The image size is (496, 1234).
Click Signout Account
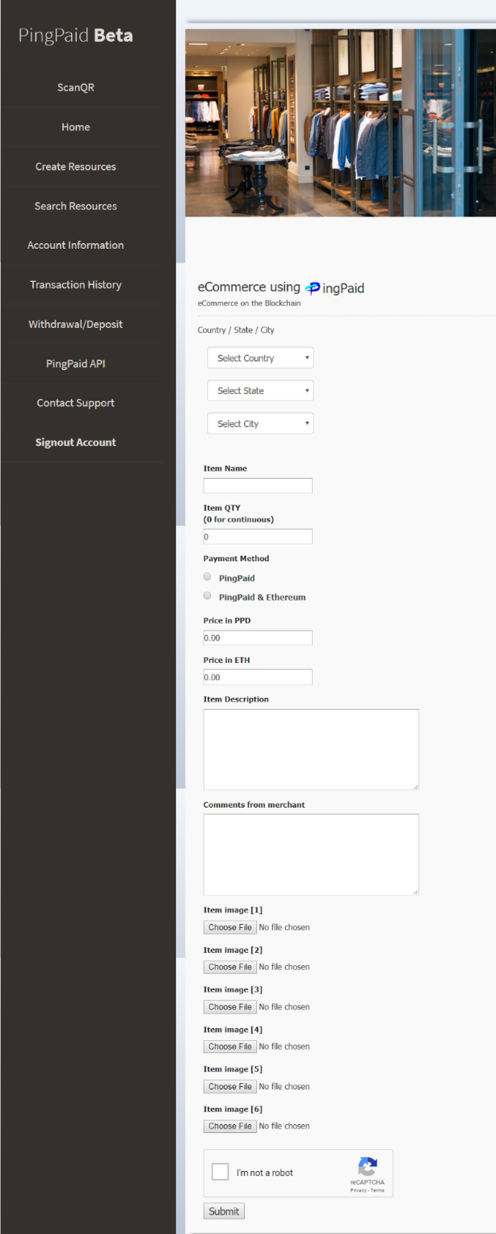tap(76, 443)
